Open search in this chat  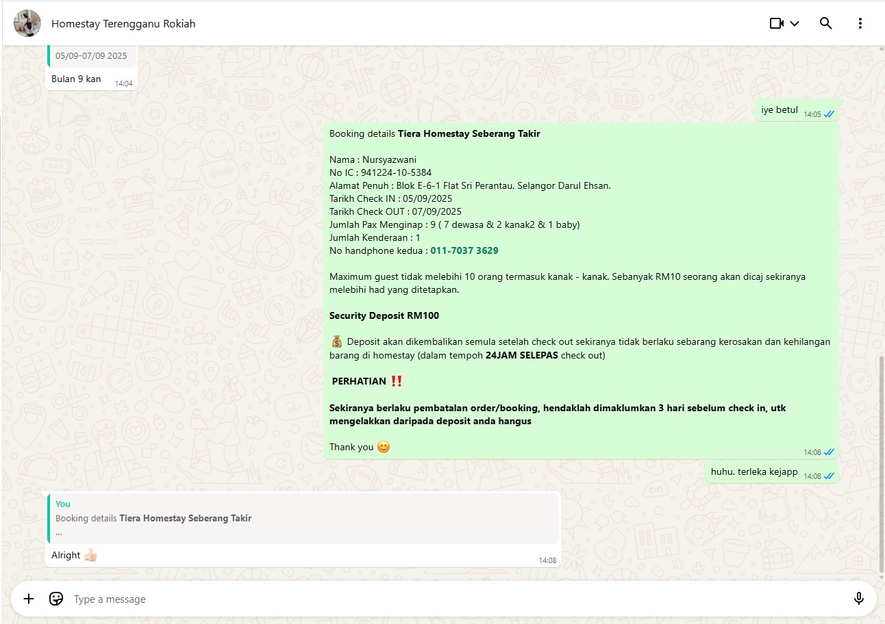(825, 23)
